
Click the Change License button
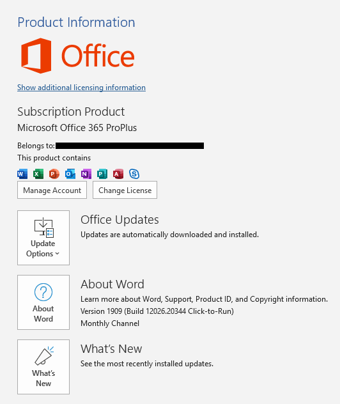click(x=125, y=190)
